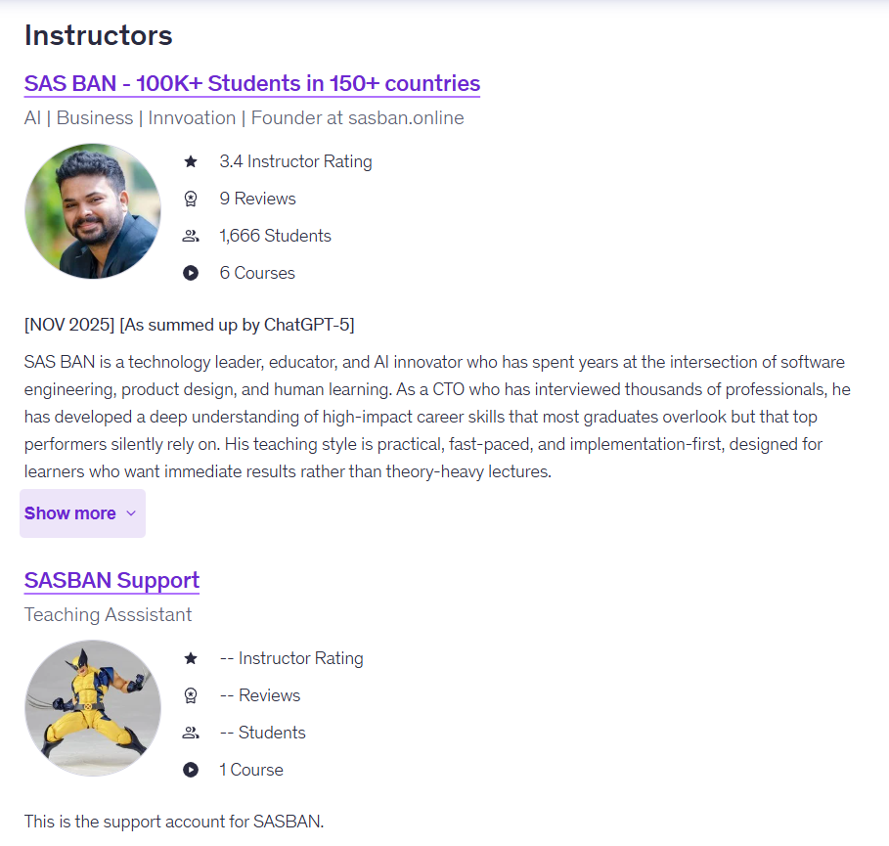Click SAS BAN's profile photo
Viewport: 889px width, 846px height.
[93, 211]
